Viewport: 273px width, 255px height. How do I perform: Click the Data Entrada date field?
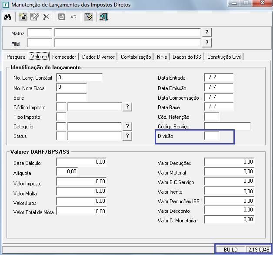click(x=218, y=78)
